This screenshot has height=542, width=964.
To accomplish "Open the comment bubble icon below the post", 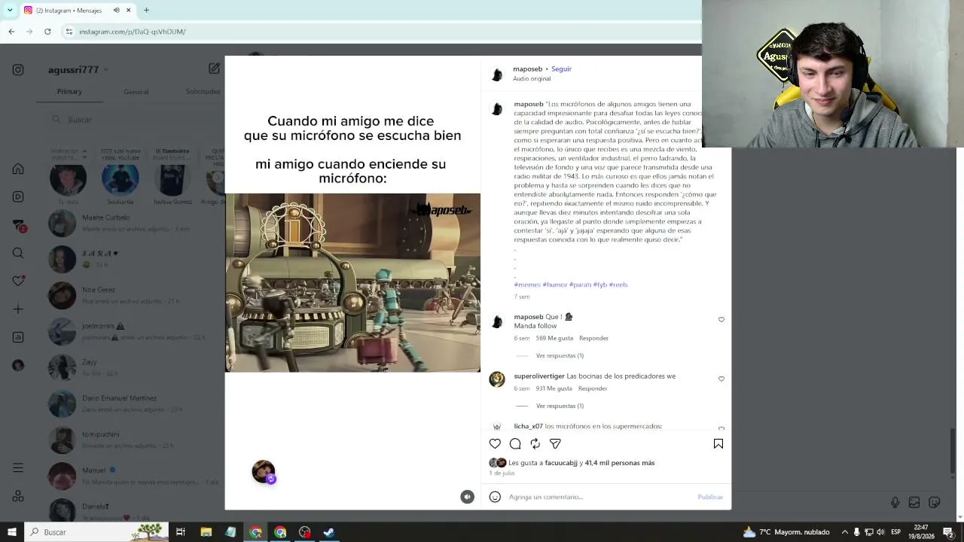I will point(515,444).
